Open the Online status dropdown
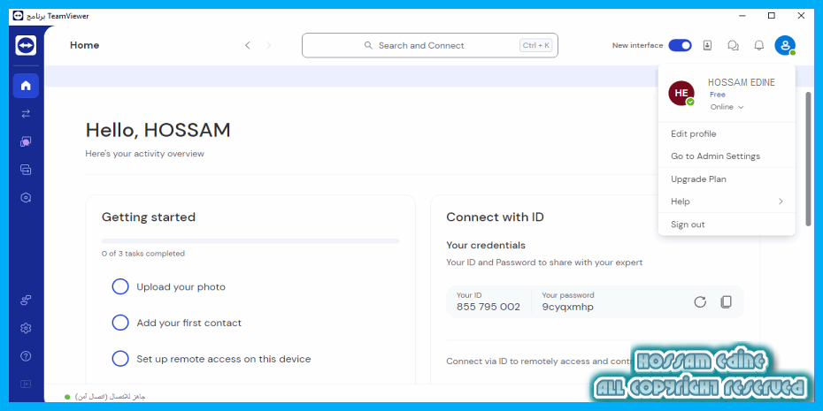Viewport: 823px width, 411px height. click(727, 107)
